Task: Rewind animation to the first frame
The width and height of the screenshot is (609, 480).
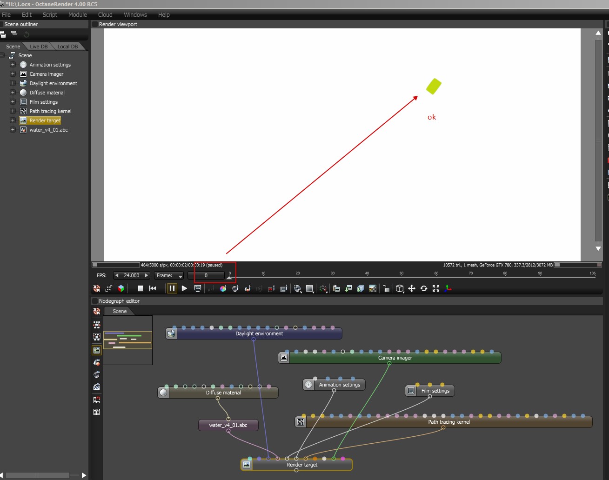Action: point(153,288)
